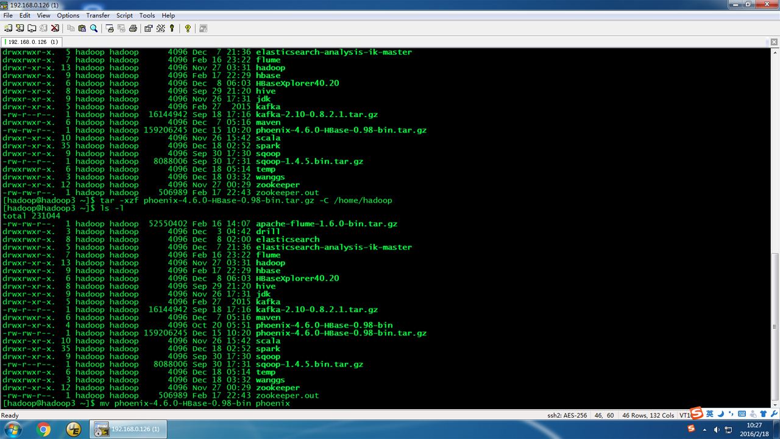Click the SecureCRT title bar app icon
780x439 pixels.
4,5
